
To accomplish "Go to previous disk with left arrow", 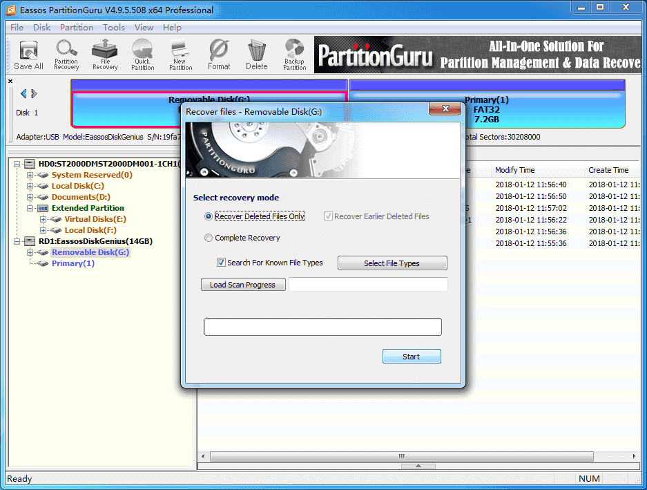I will 23,94.
